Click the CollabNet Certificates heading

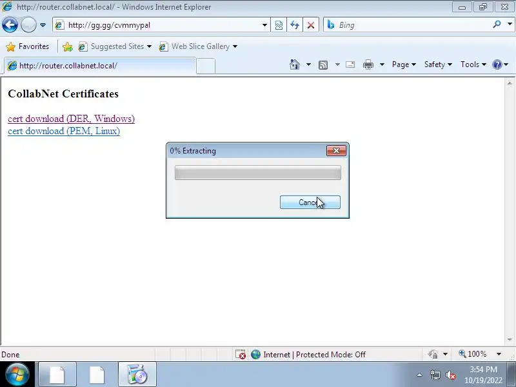coord(63,94)
